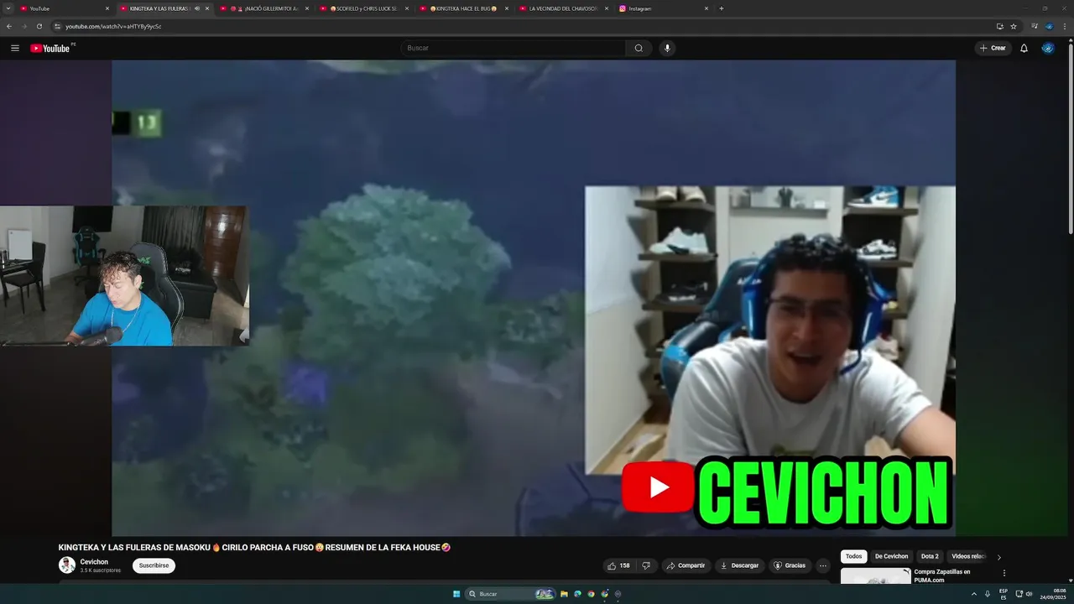Viewport: 1074px width, 604px height.
Task: Open options menu for PUMA ad
Action: click(1004, 573)
